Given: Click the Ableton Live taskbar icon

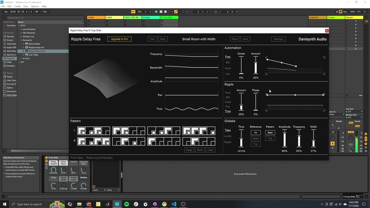Looking at the screenshot, I should (117, 204).
